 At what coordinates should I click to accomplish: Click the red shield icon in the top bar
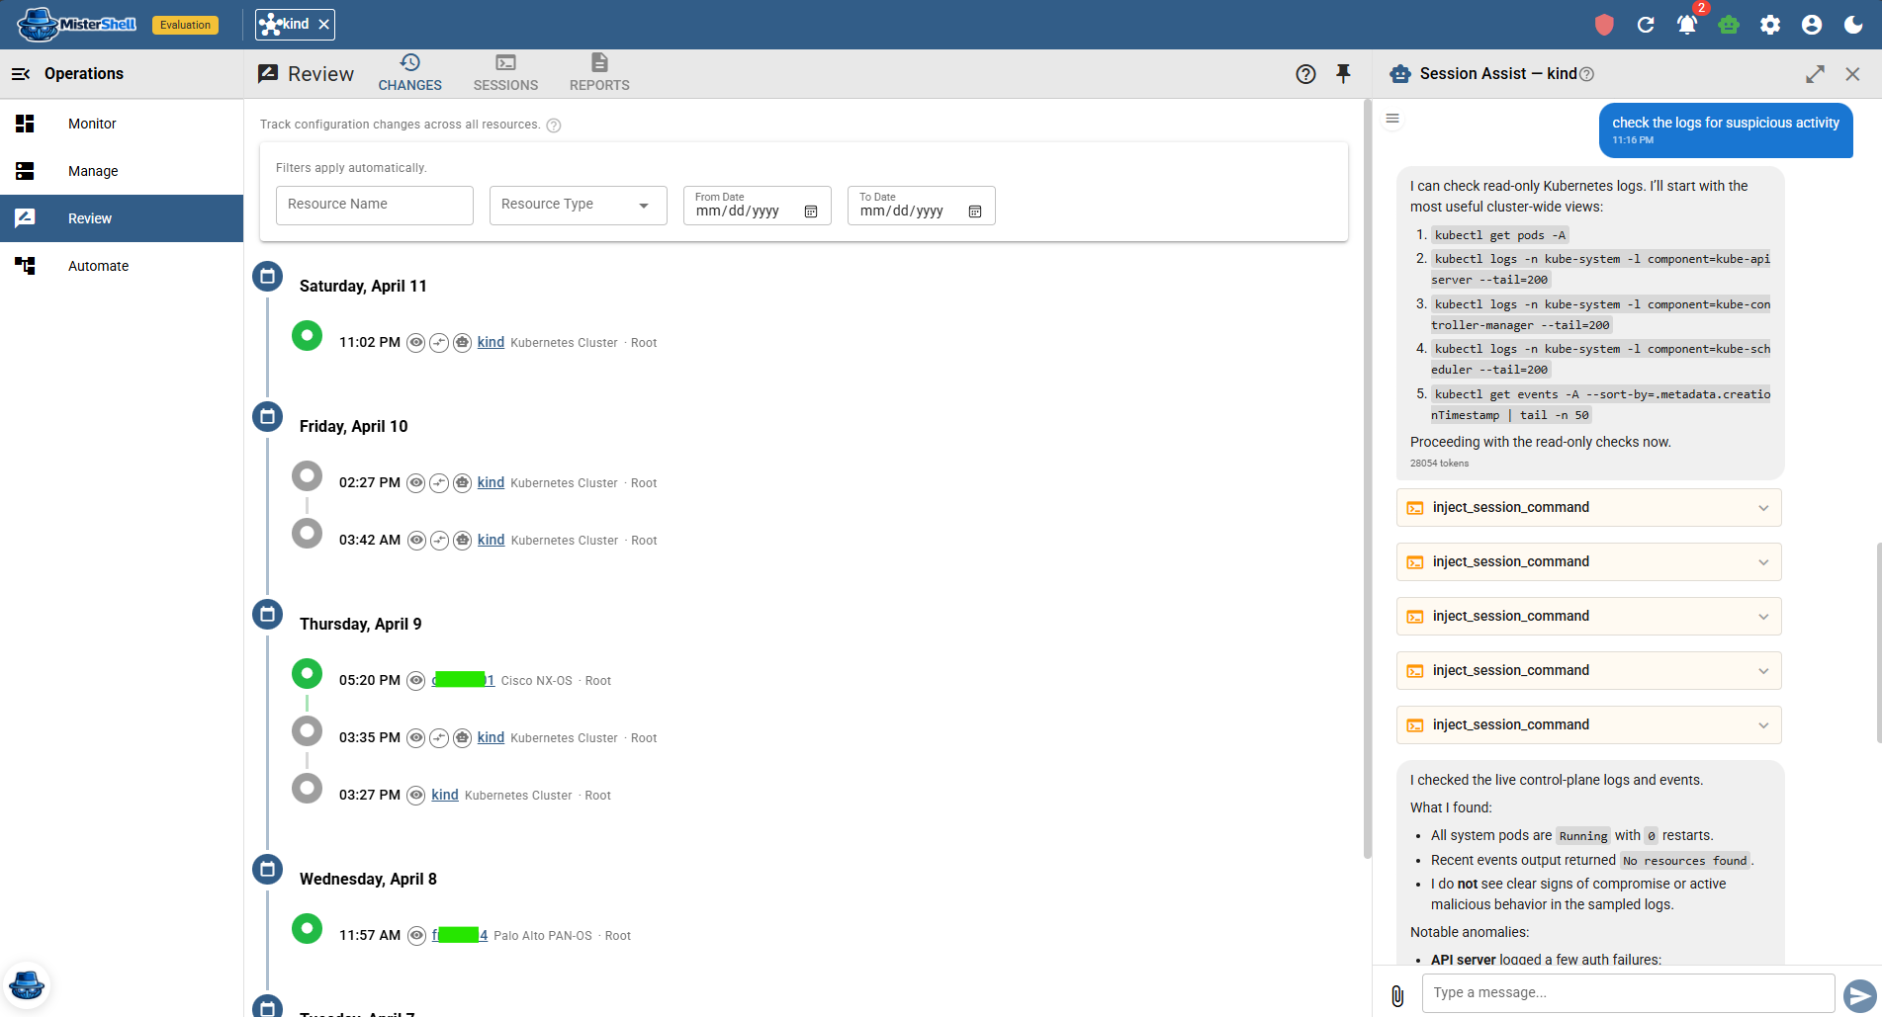tap(1604, 25)
